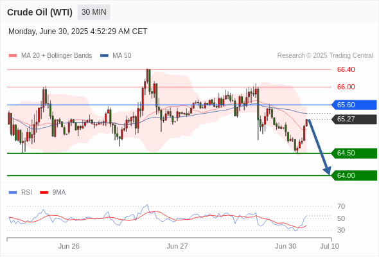379x257 pixels.
Task: Click the MA 50 blue legend swatch
Action: pos(104,56)
